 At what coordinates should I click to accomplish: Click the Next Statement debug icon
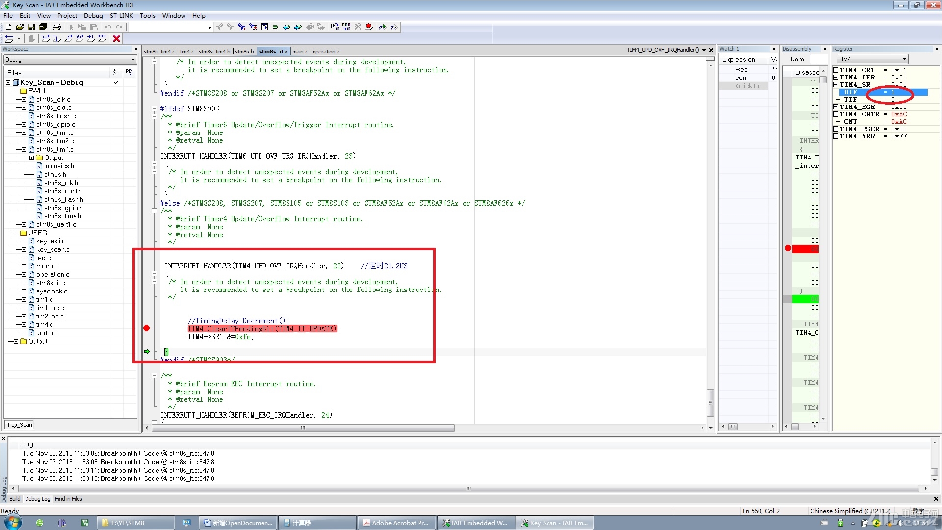pyautogui.click(x=79, y=39)
